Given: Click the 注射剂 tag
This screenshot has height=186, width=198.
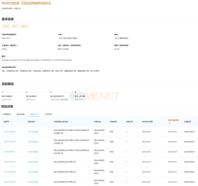Looking at the screenshot, I should [x=24, y=26].
